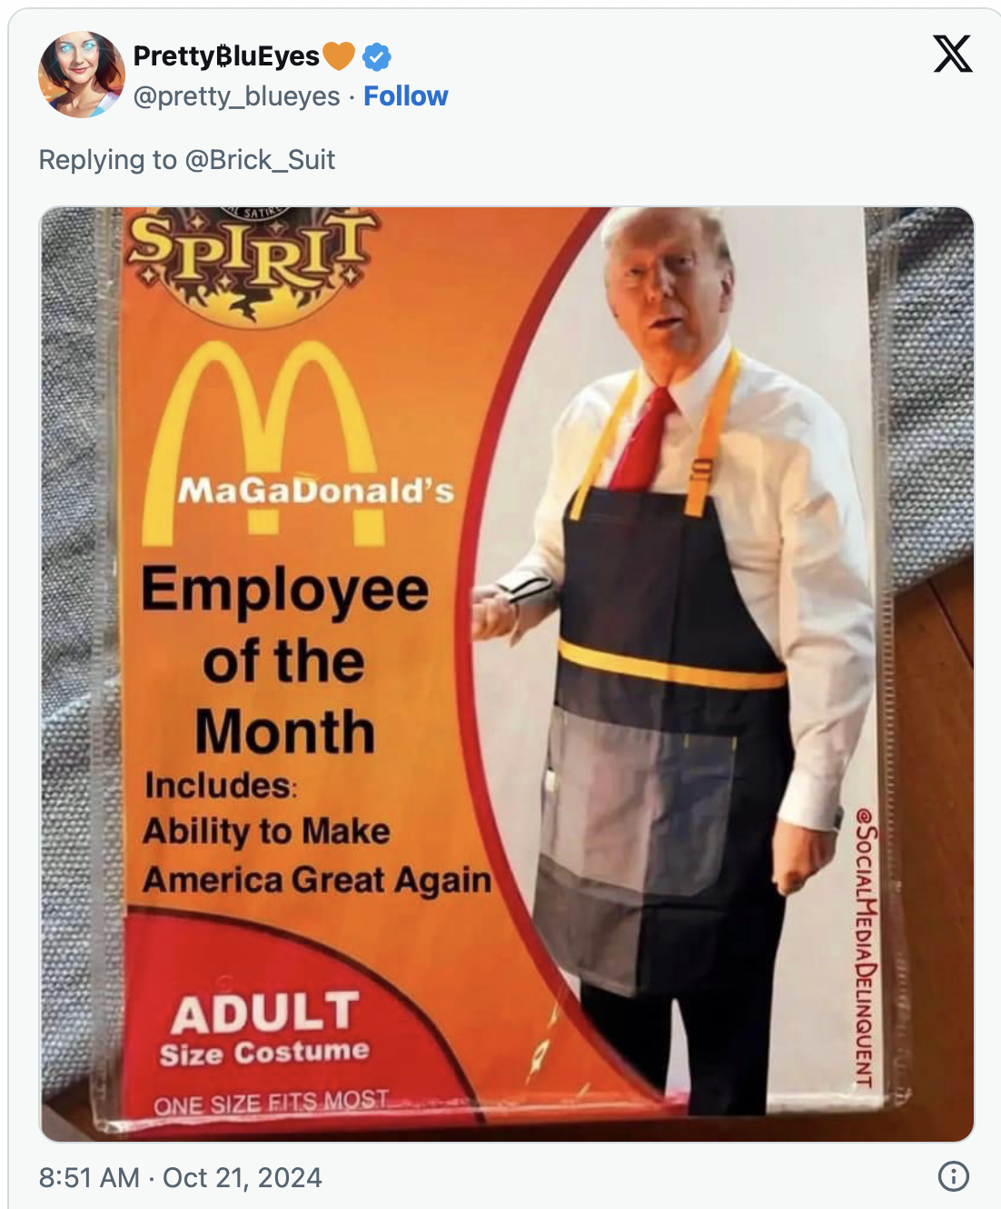Click the Ability to Make America Great Again text
Screen dimensions: 1001x1209
click(316, 855)
